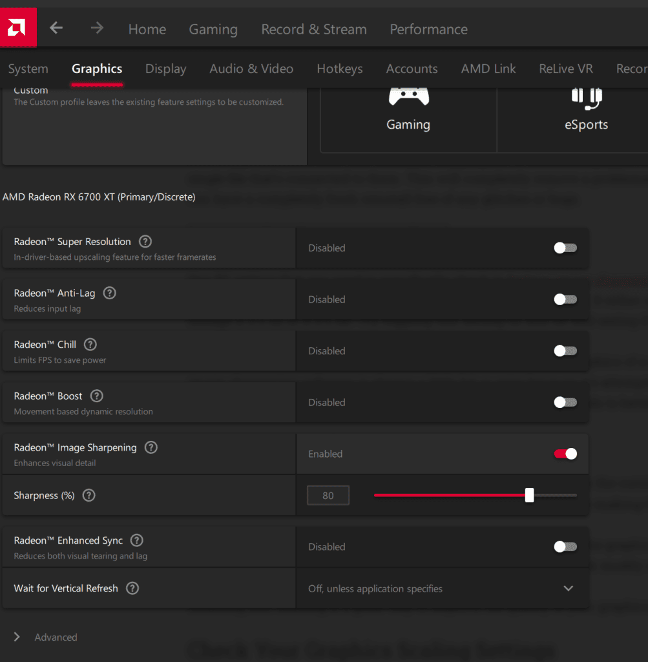Screen dimensions: 648x662
Task: Open help for Radeon Boost
Action: (x=97, y=396)
